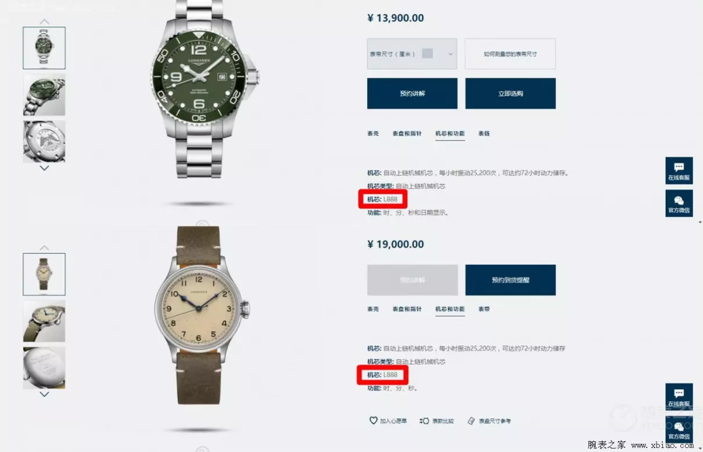Click the heart 加入心愿单 wishlist icon

(373, 420)
